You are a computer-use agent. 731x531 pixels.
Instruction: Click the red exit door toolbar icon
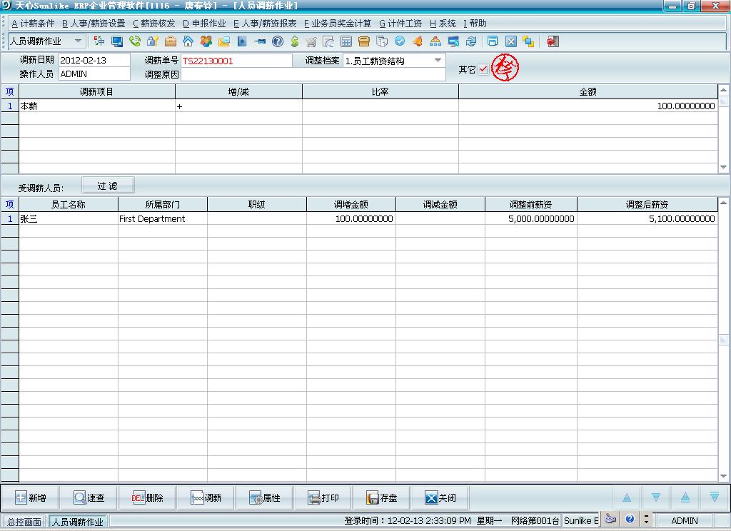tap(553, 41)
